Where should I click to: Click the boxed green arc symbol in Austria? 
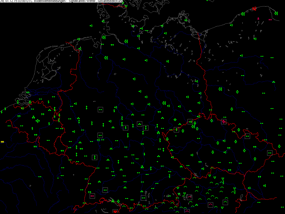tap(225, 202)
